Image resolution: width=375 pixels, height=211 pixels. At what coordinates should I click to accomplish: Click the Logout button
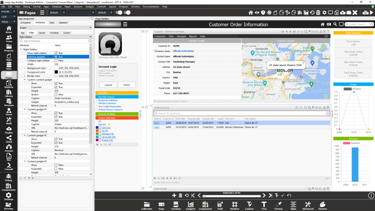coord(108,85)
